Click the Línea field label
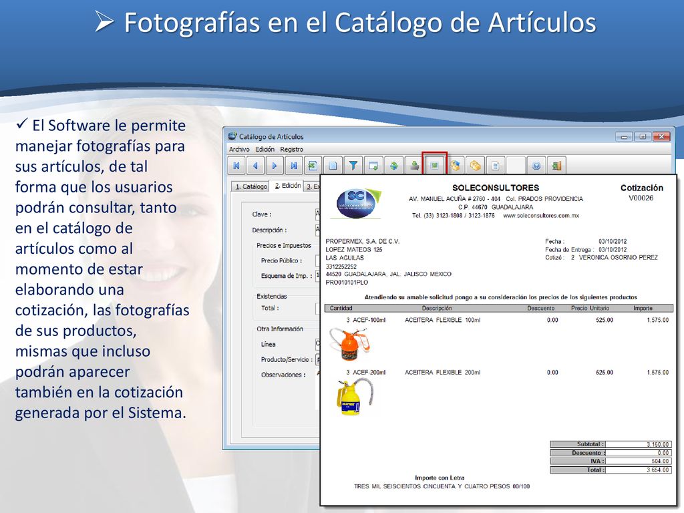The width and height of the screenshot is (684, 513). pyautogui.click(x=269, y=344)
